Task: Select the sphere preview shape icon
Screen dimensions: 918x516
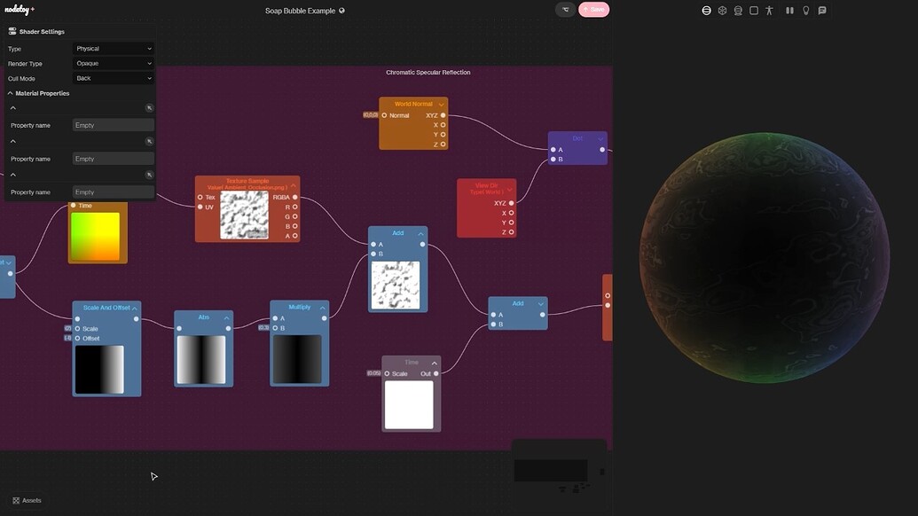Action: tap(705, 9)
